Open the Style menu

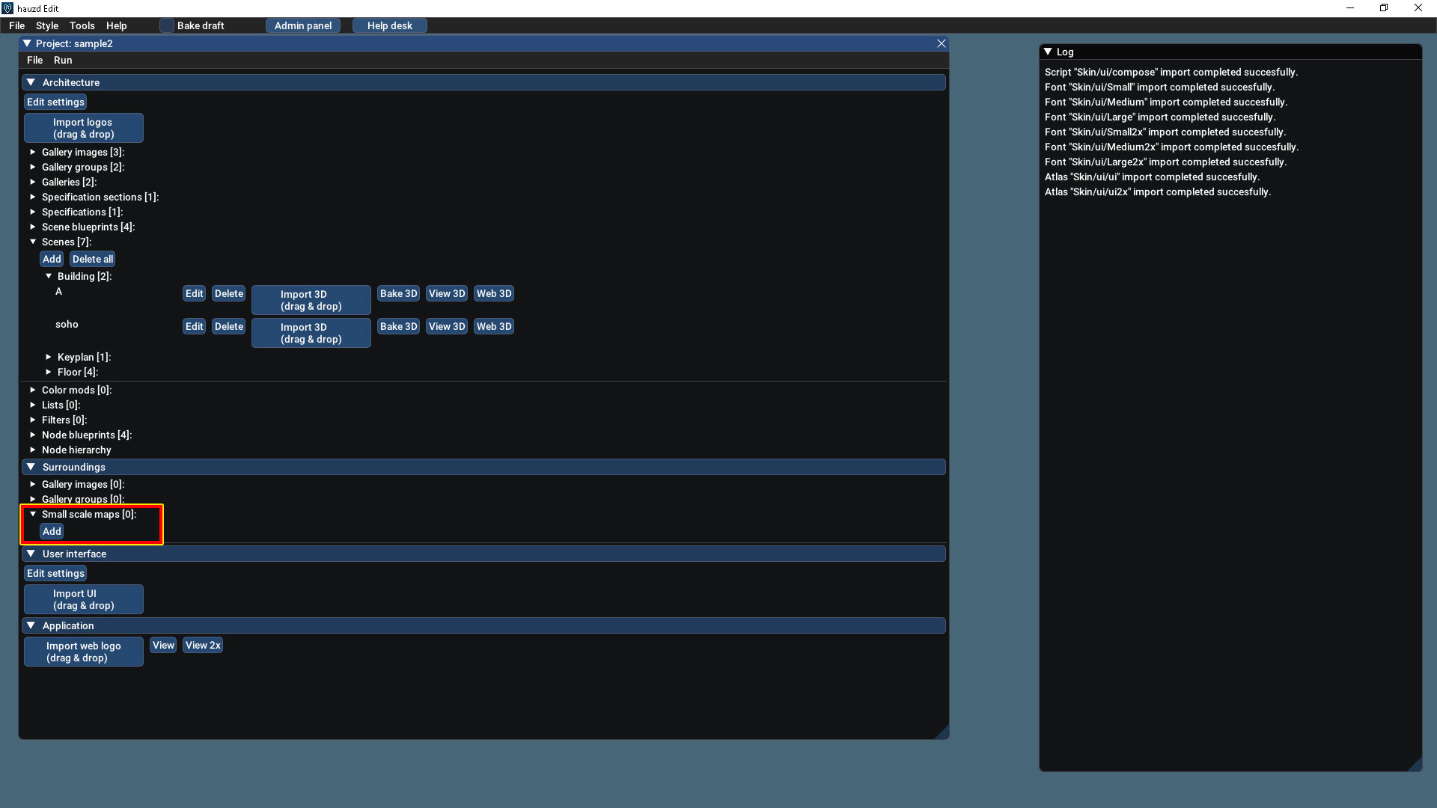tap(46, 25)
